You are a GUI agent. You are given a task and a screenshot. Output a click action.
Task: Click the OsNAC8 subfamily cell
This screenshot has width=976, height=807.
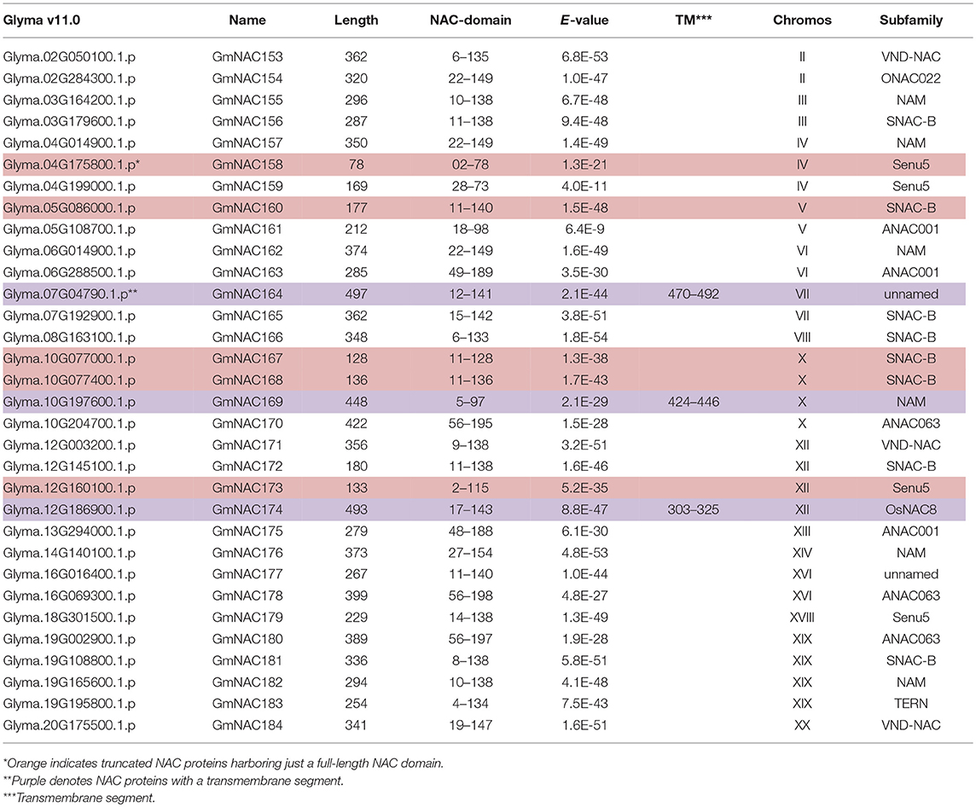click(911, 509)
